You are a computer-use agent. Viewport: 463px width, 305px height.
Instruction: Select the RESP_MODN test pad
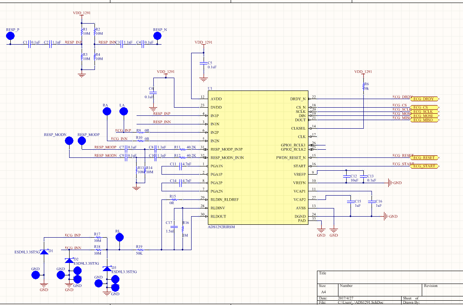pos(69,141)
